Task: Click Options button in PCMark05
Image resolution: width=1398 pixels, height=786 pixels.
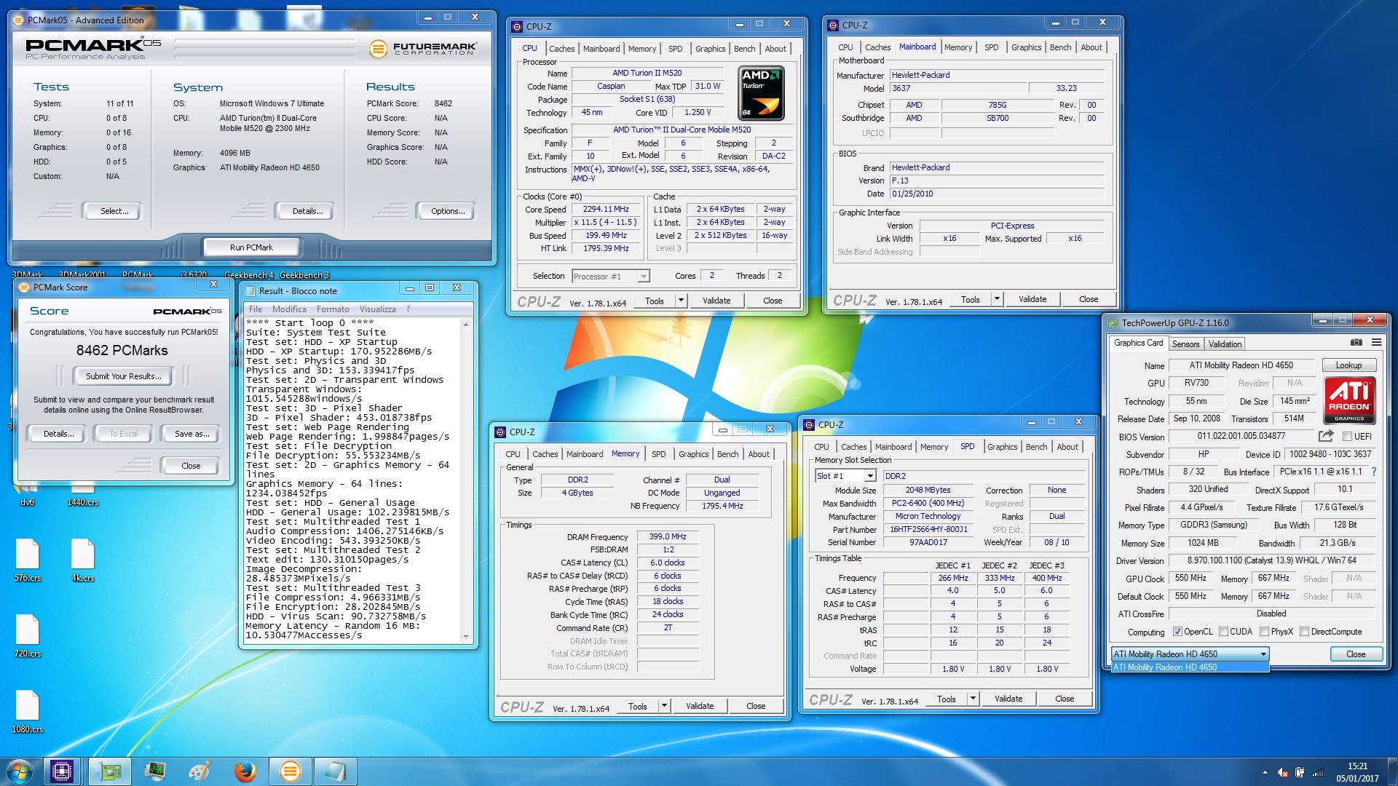Action: pos(448,211)
